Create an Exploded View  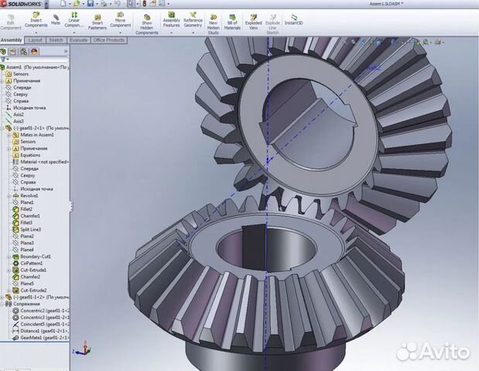253,19
